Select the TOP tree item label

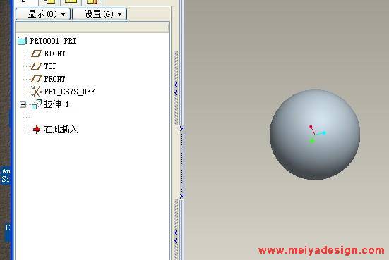coord(50,66)
